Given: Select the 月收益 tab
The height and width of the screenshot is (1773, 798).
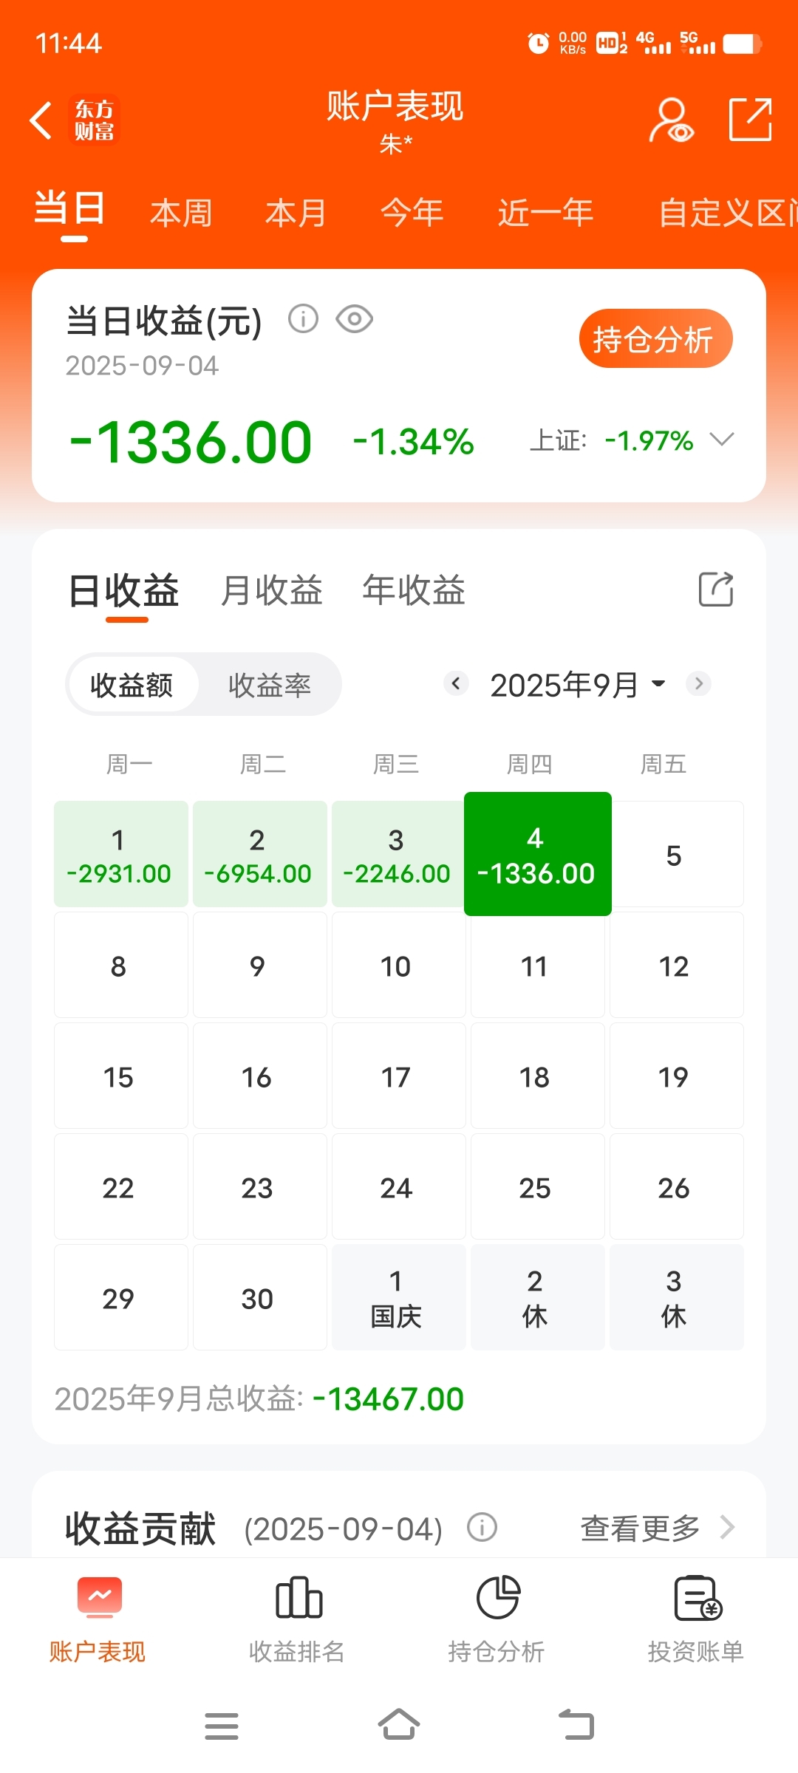Looking at the screenshot, I should point(271,590).
